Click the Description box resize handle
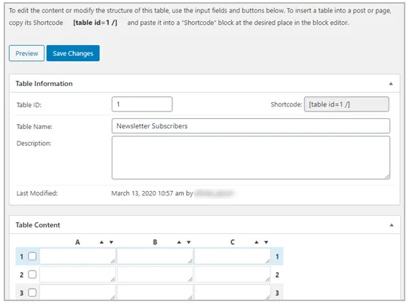The image size is (409, 304). pyautogui.click(x=387, y=176)
